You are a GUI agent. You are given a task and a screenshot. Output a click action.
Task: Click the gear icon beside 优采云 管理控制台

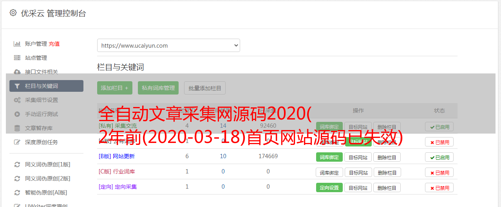click(13, 13)
